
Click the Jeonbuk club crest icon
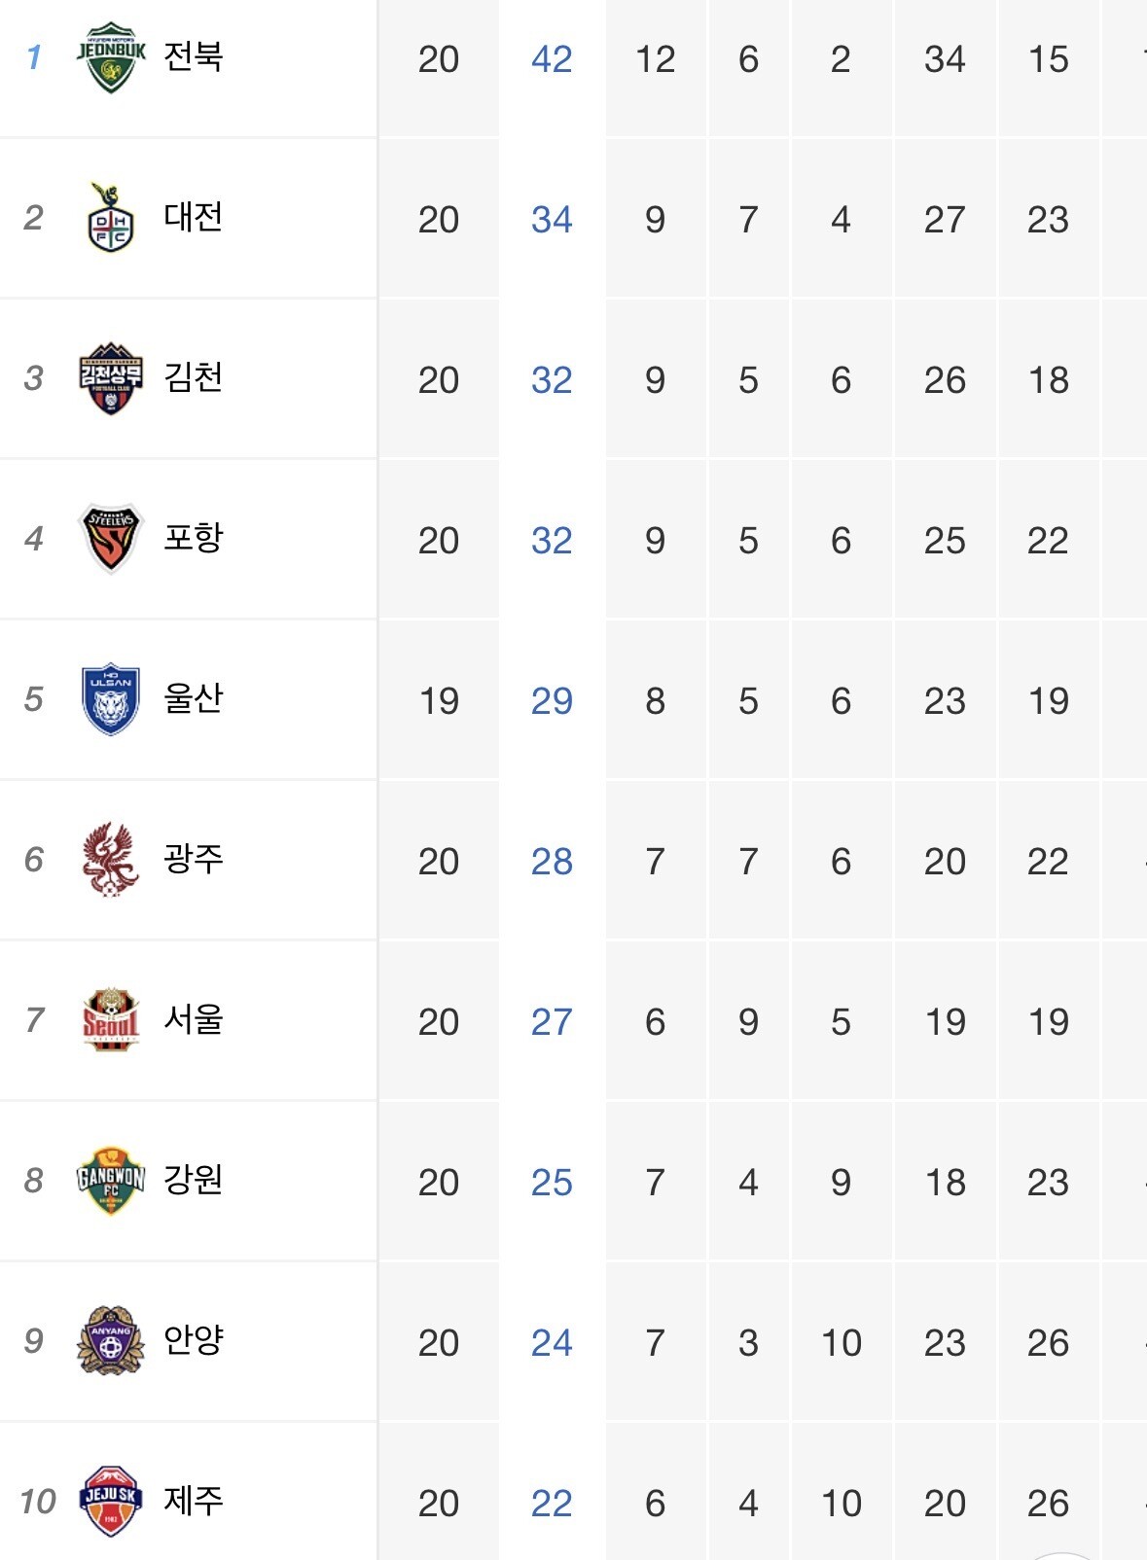click(111, 57)
